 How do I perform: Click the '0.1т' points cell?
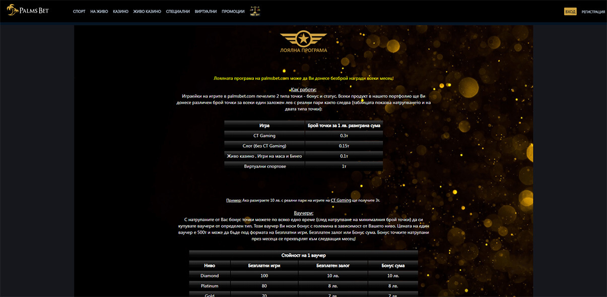(344, 156)
